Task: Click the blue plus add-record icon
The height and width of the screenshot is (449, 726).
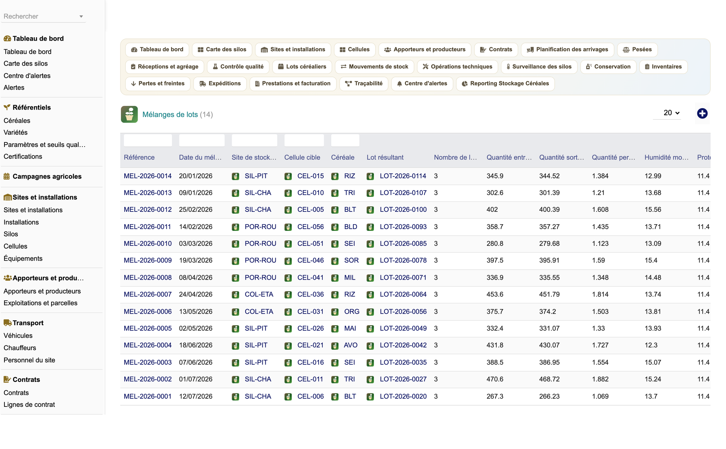Action: tap(702, 113)
